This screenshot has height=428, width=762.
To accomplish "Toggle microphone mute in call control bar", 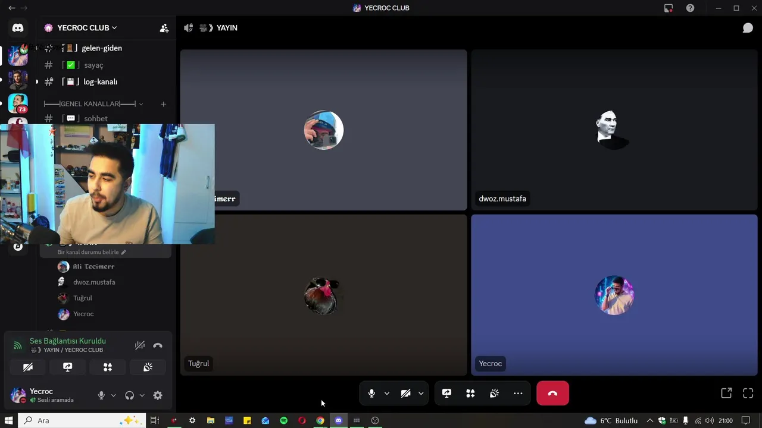I will [x=371, y=394].
